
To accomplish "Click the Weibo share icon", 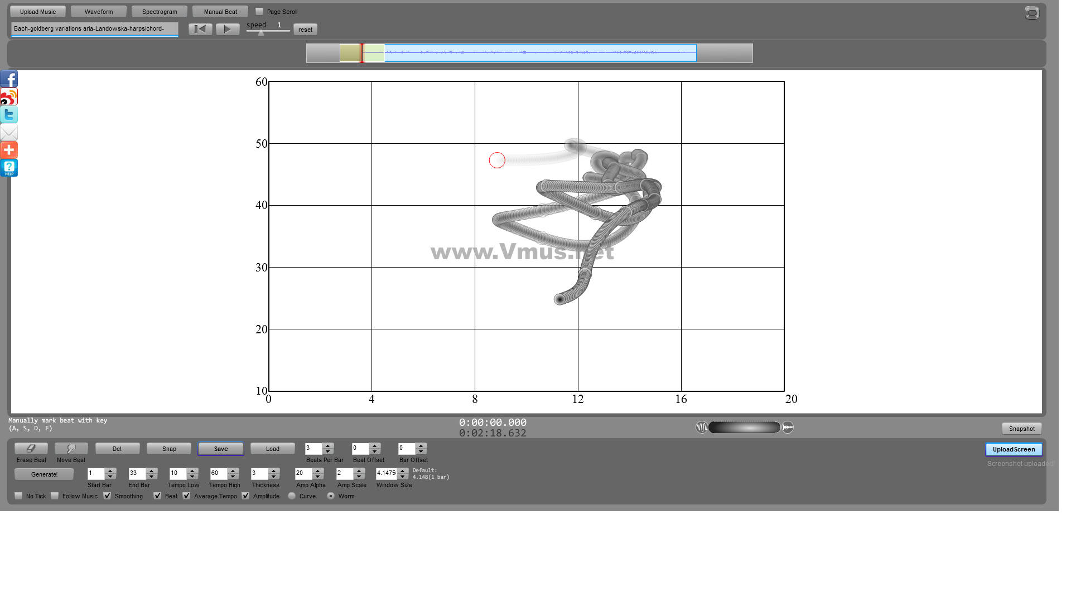I will (9, 97).
